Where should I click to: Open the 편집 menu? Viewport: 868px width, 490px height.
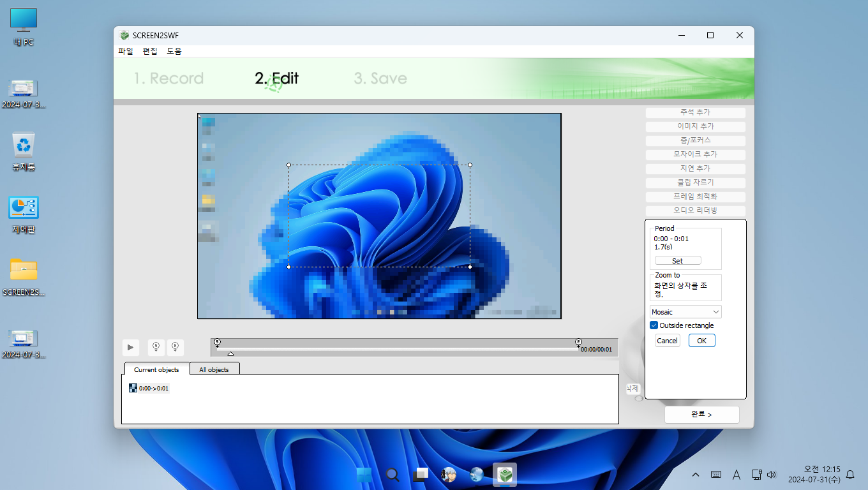(150, 51)
